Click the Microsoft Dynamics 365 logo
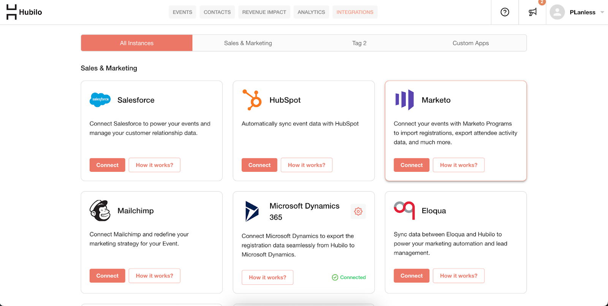The width and height of the screenshot is (608, 306). (252, 211)
